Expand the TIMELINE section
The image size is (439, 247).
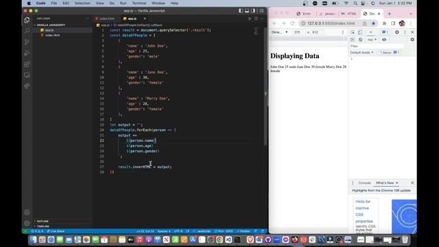43,226
